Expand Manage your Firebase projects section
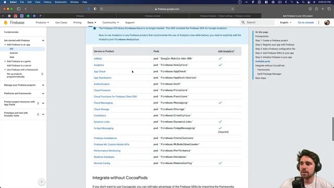Screen dimensions: 334x188 coord(43,85)
